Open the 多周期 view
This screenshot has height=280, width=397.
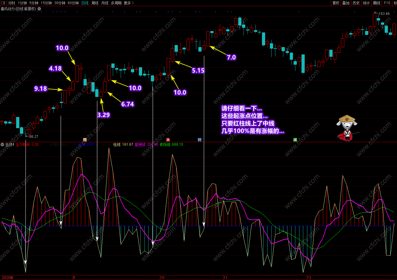click(116, 3)
